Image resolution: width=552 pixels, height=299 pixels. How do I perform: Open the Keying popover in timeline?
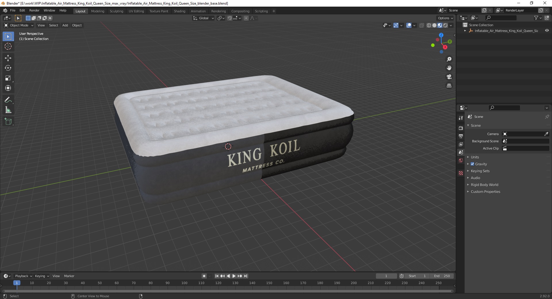[42, 276]
